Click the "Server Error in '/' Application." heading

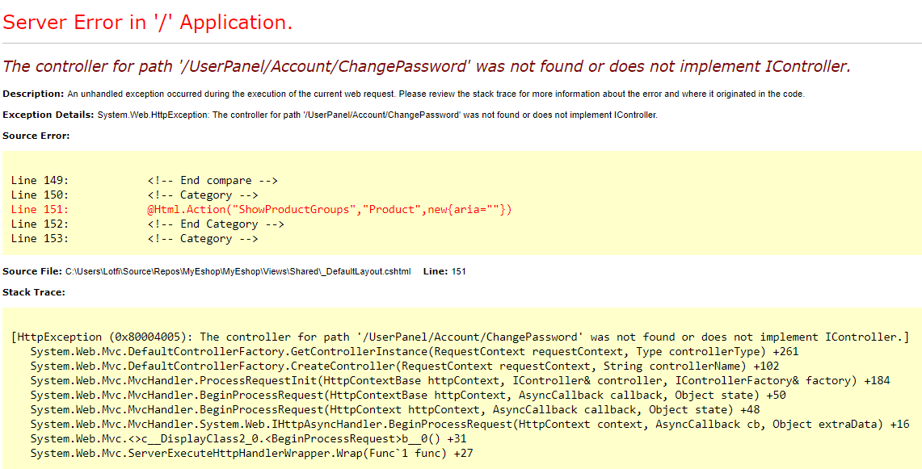point(148,23)
